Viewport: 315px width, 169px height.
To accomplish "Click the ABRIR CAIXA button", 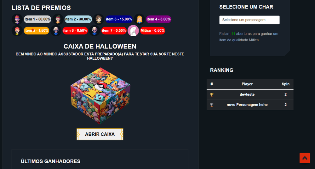I will coord(100,134).
